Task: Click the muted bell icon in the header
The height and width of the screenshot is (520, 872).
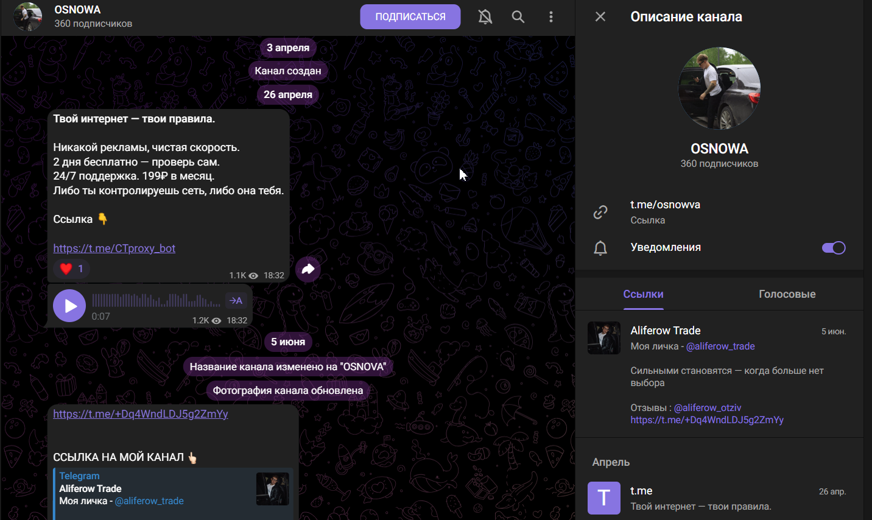Action: tap(485, 16)
